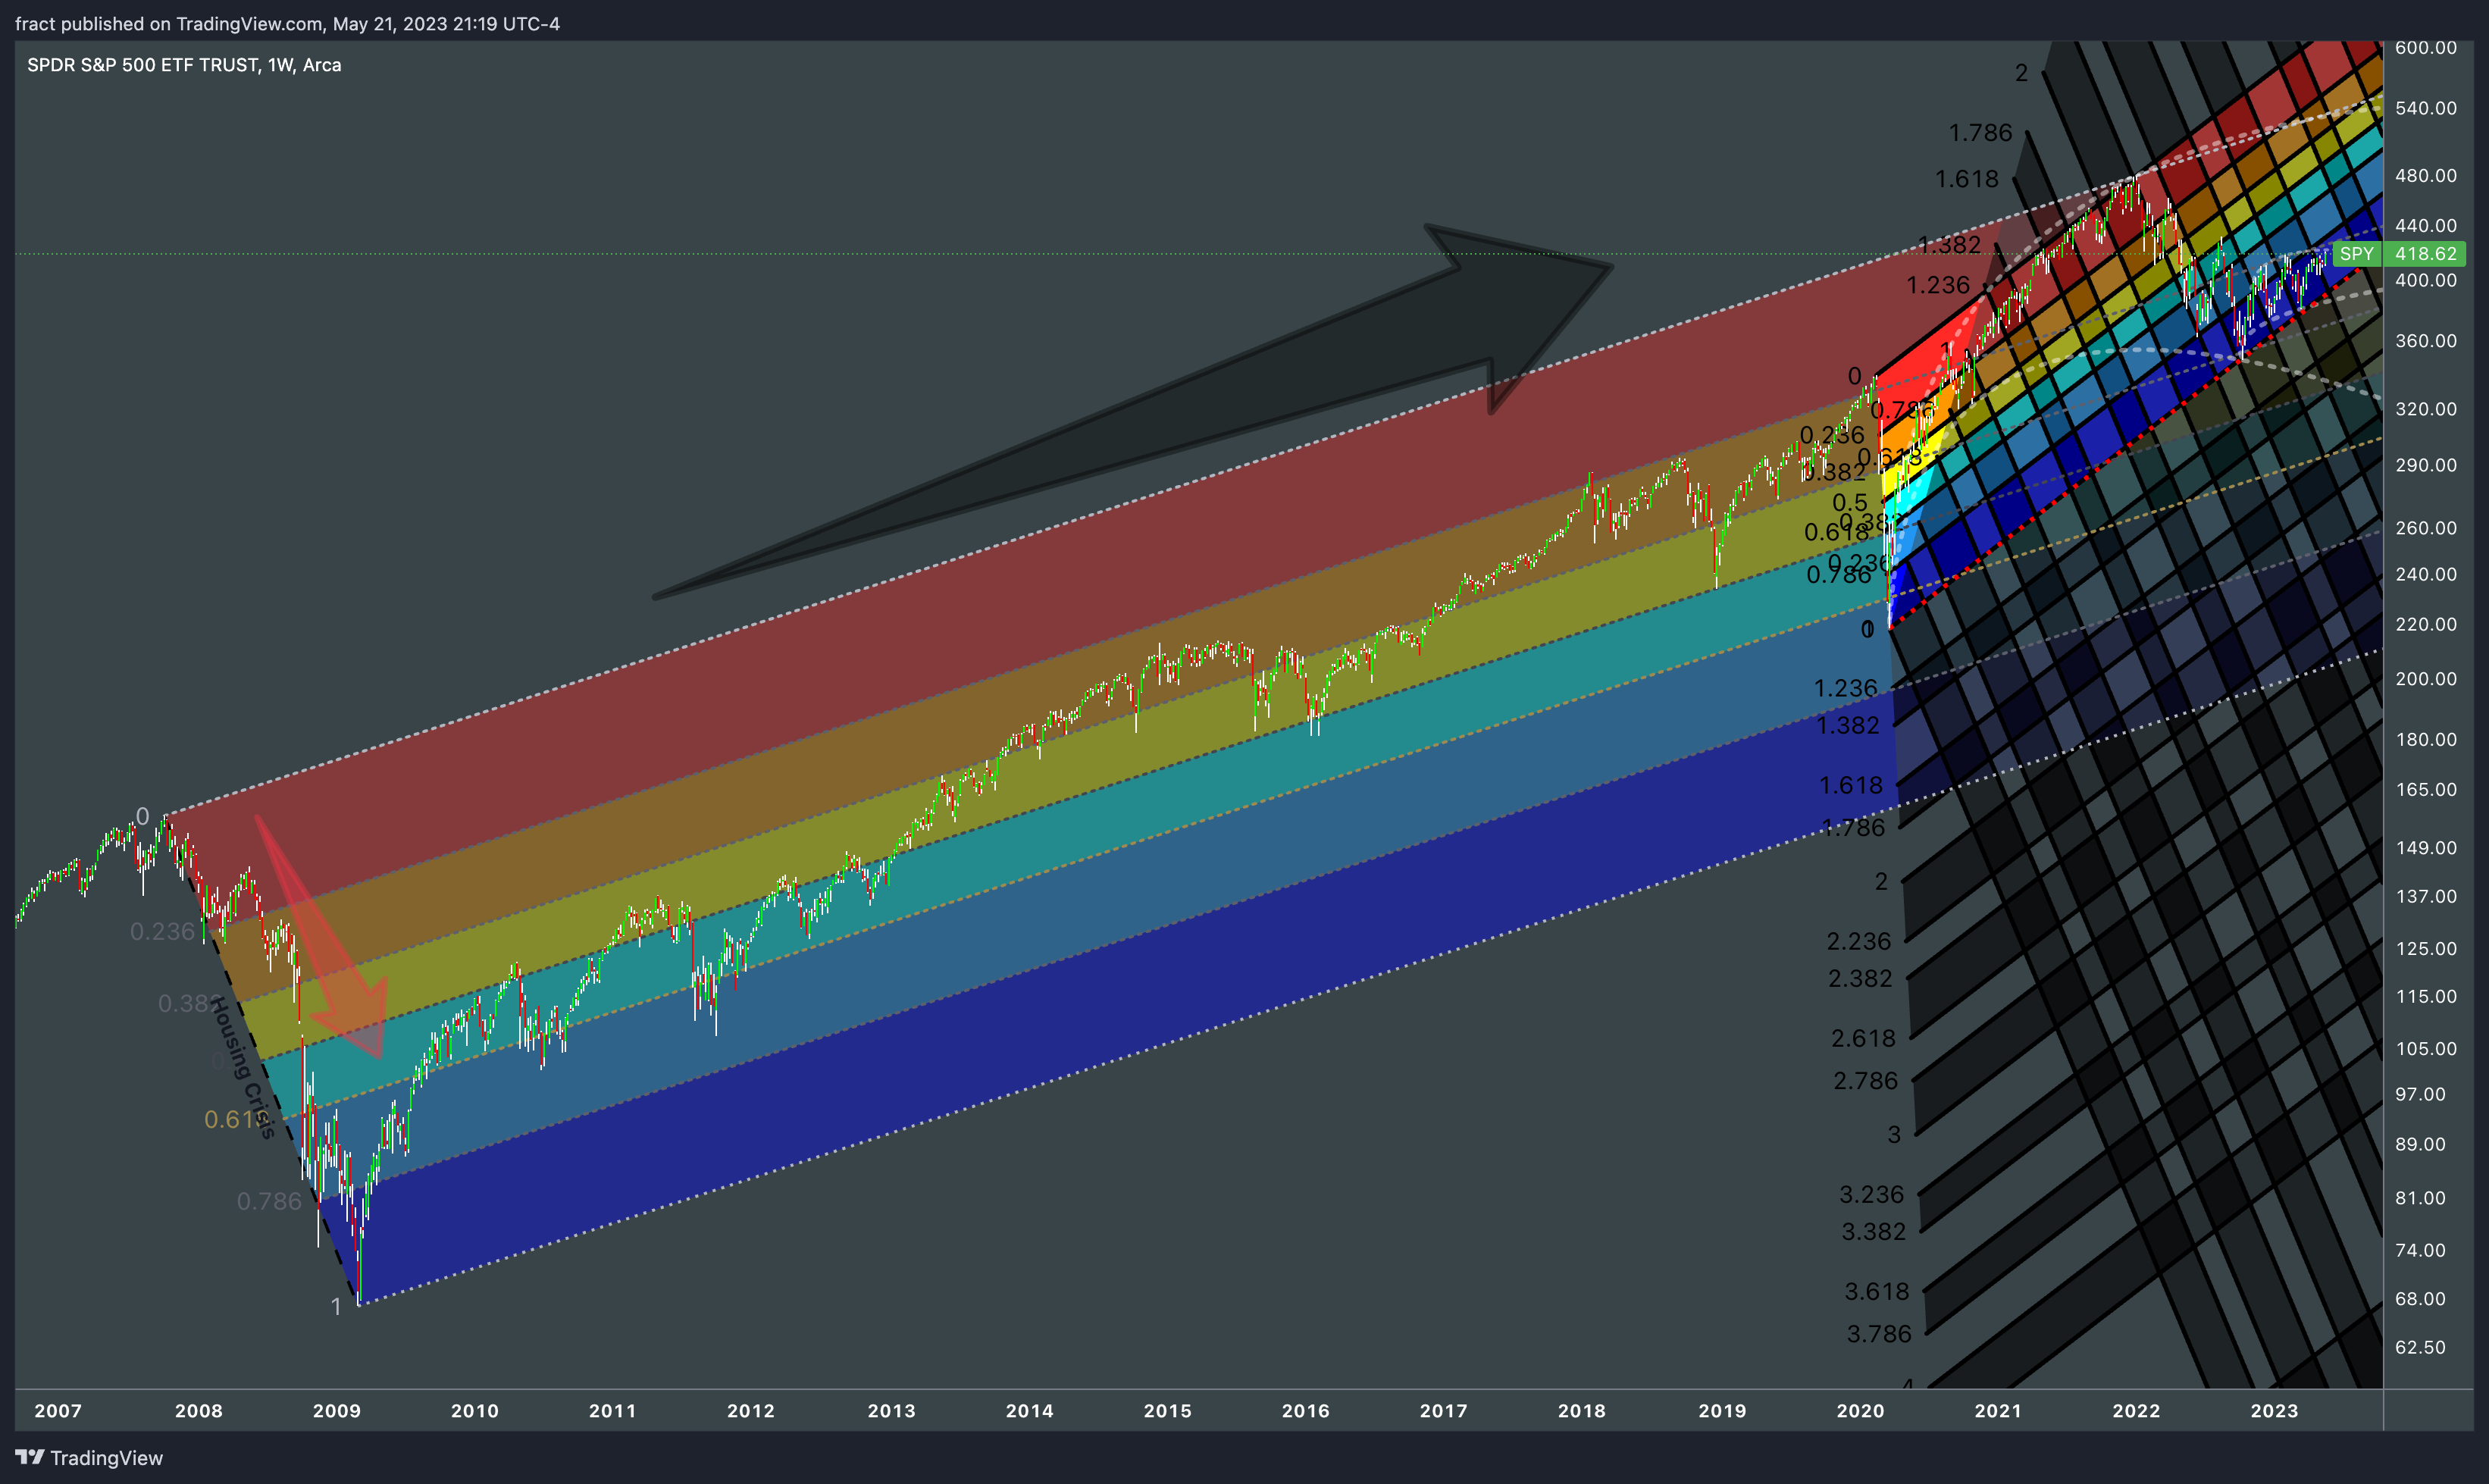Click the 320.00 price axis label
Viewport: 2489px width, 1484px height.
(2425, 409)
